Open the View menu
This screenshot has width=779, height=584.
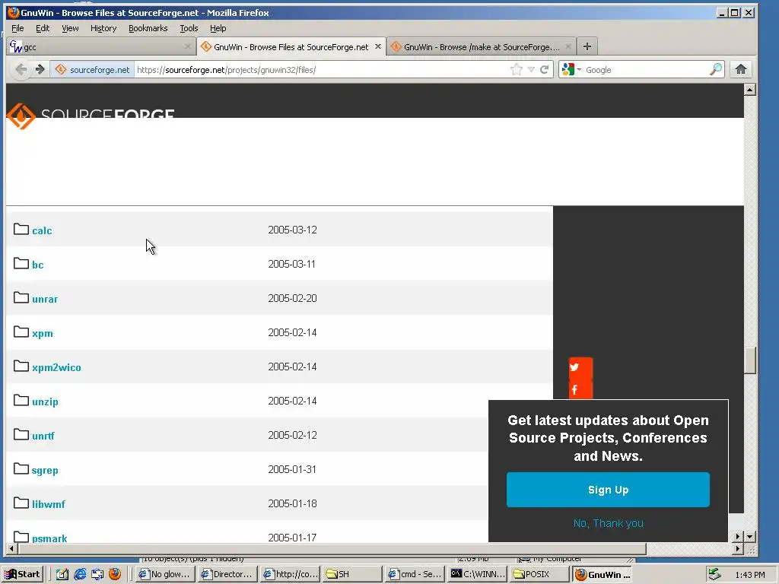(x=70, y=28)
